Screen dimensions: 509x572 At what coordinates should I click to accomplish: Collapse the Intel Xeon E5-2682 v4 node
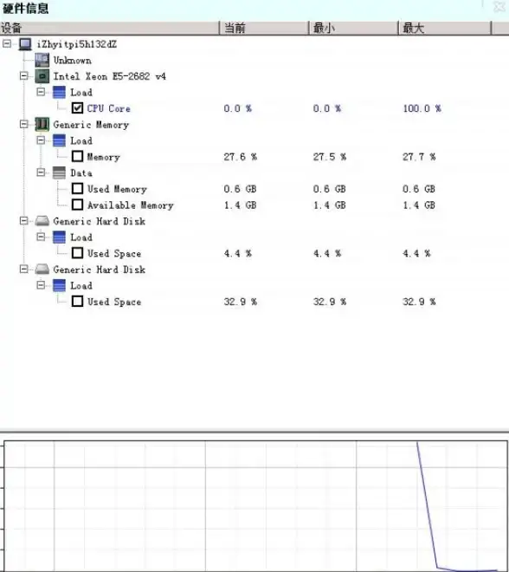tap(23, 76)
